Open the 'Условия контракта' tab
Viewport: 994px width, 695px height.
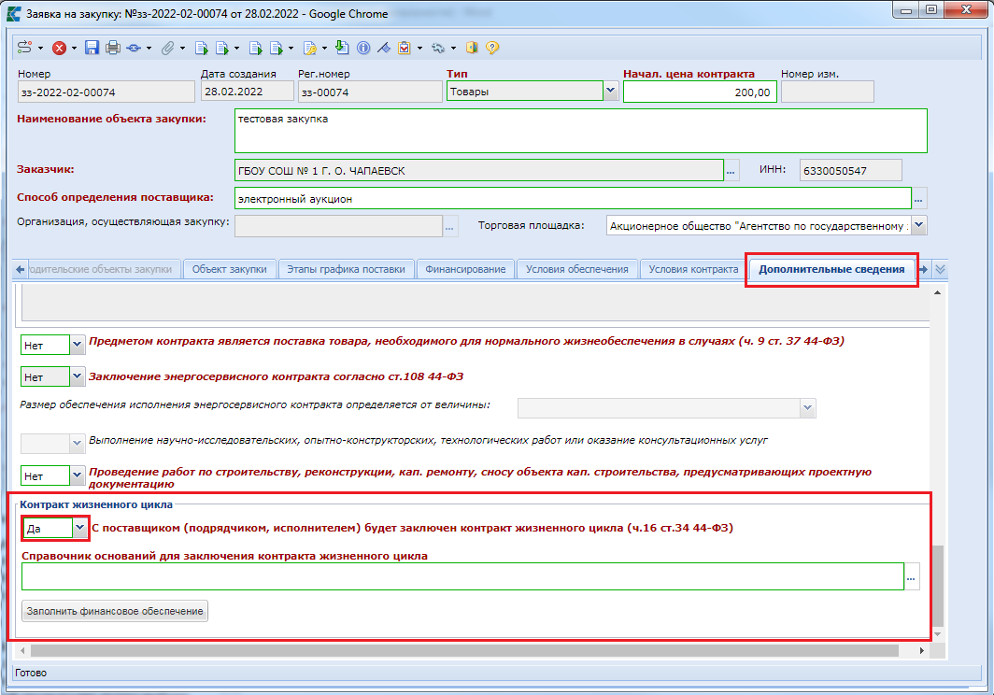coord(693,269)
